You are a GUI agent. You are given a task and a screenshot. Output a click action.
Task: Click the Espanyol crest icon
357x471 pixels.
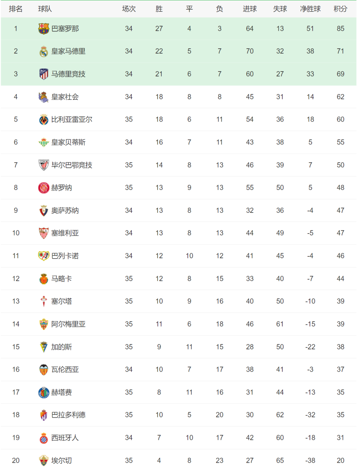click(44, 438)
